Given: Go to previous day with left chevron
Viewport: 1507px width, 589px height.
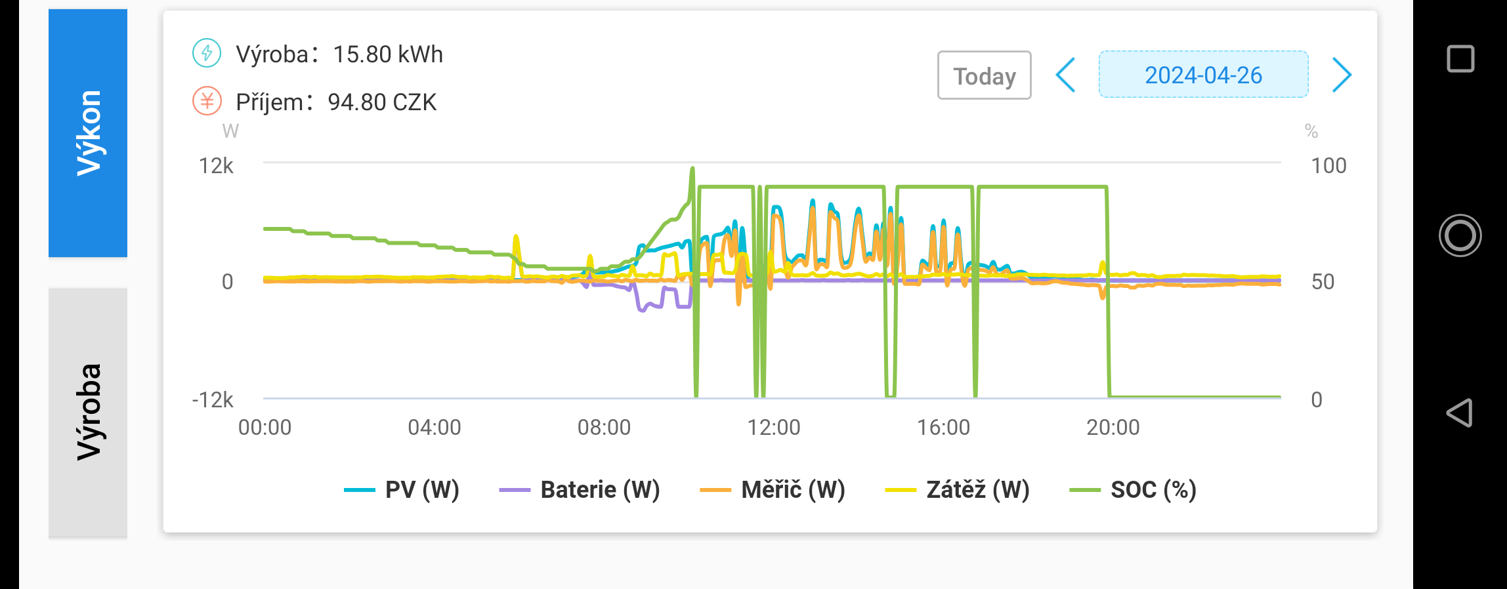Looking at the screenshot, I should 1065,75.
